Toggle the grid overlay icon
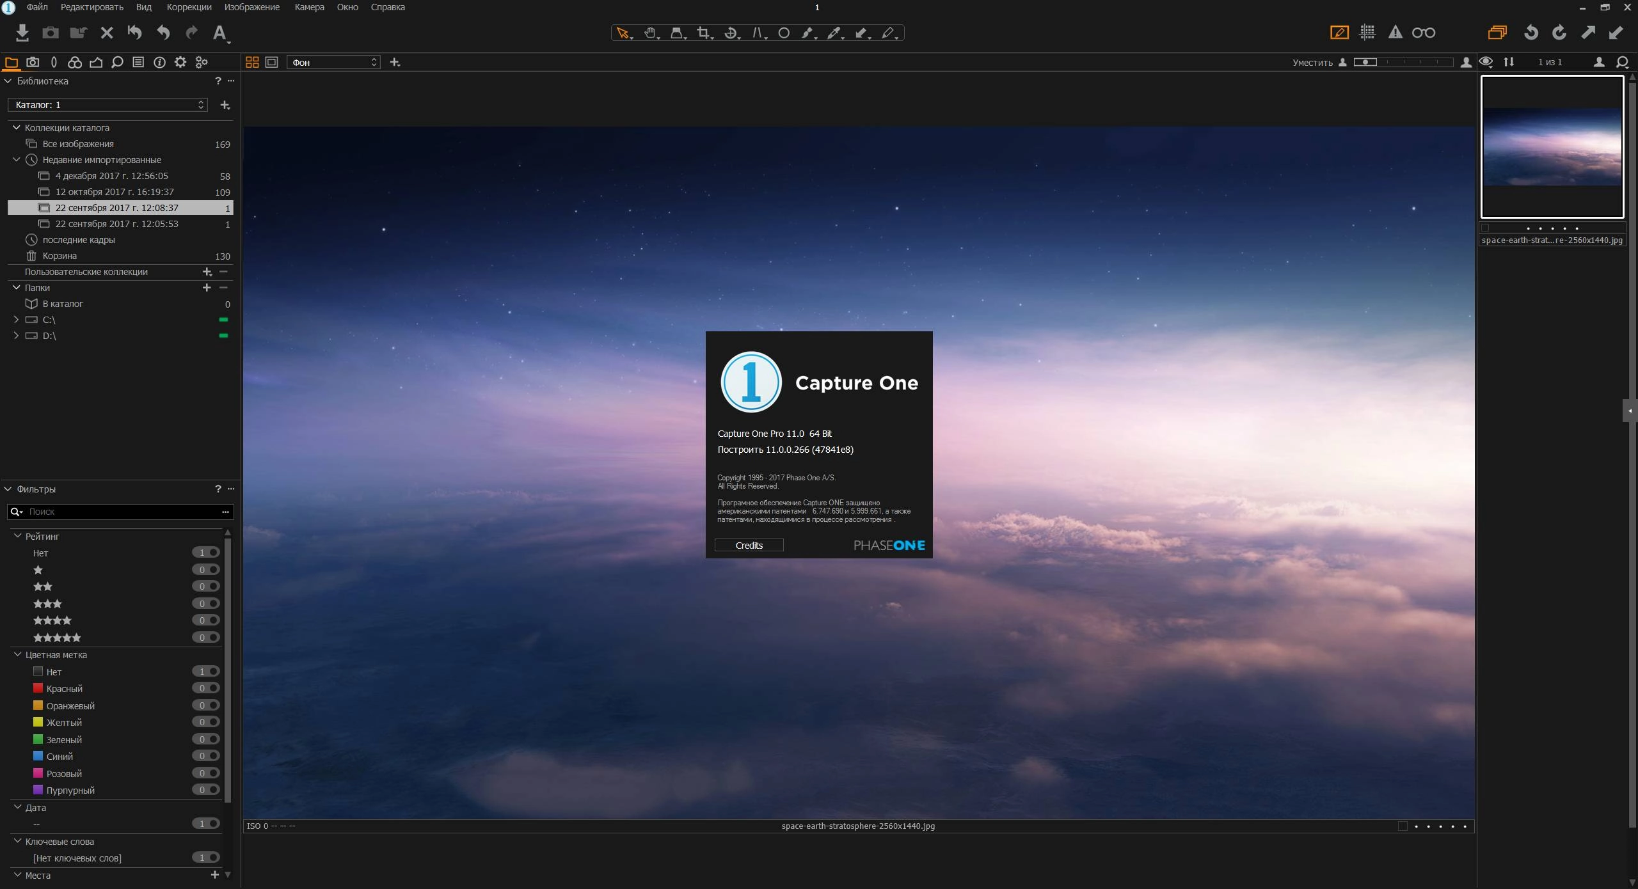The image size is (1638, 889). tap(1367, 33)
